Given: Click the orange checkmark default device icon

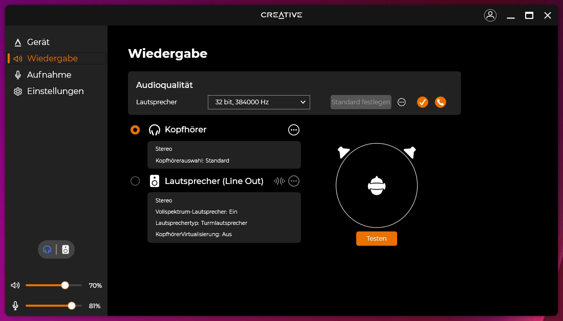Looking at the screenshot, I should (422, 102).
